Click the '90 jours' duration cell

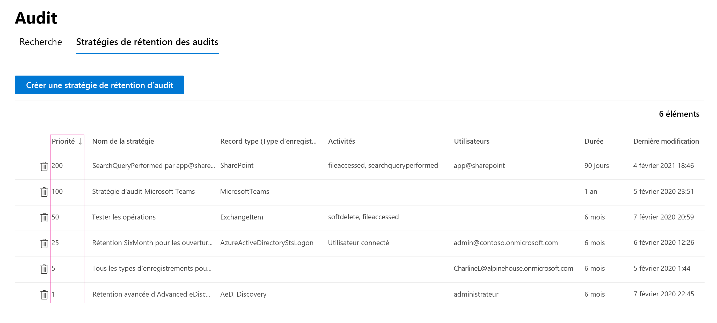point(596,166)
